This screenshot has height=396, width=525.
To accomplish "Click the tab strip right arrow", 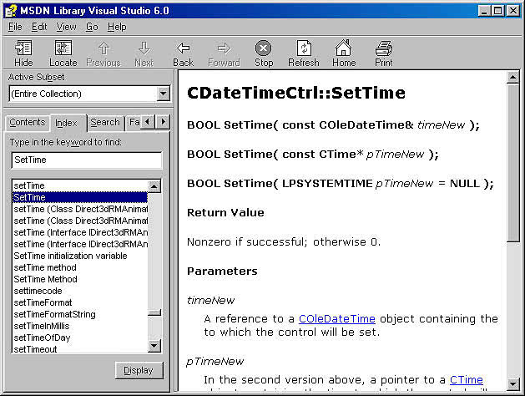I will (163, 122).
